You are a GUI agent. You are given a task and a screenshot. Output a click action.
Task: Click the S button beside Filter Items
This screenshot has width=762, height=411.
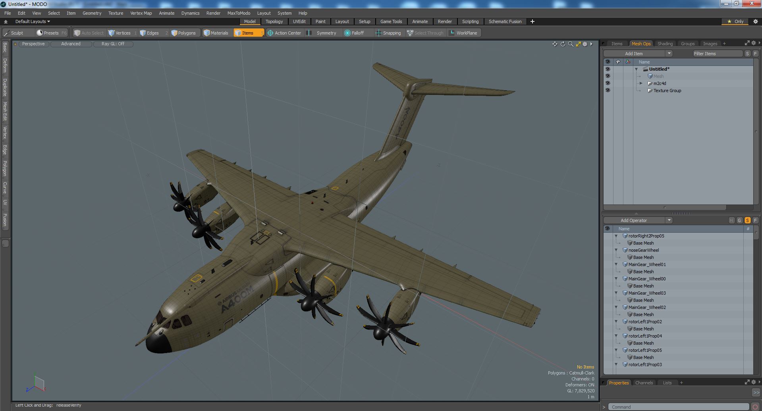coord(747,54)
